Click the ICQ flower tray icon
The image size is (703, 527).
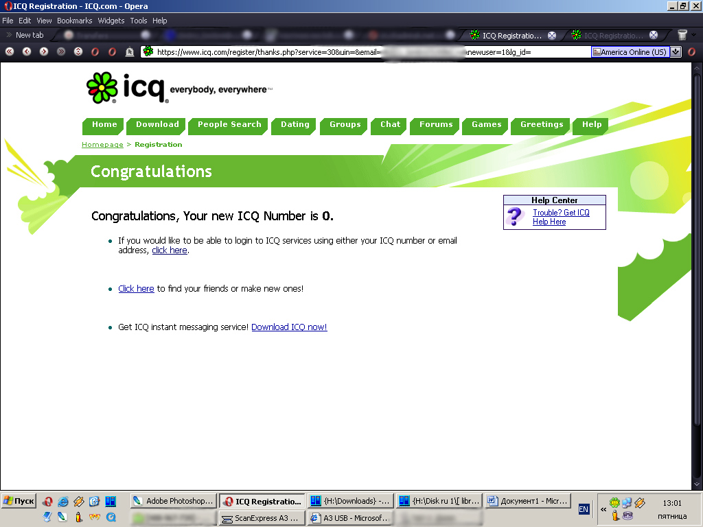point(614,503)
